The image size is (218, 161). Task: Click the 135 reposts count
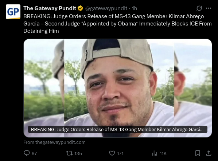pyautogui.click(x=78, y=153)
